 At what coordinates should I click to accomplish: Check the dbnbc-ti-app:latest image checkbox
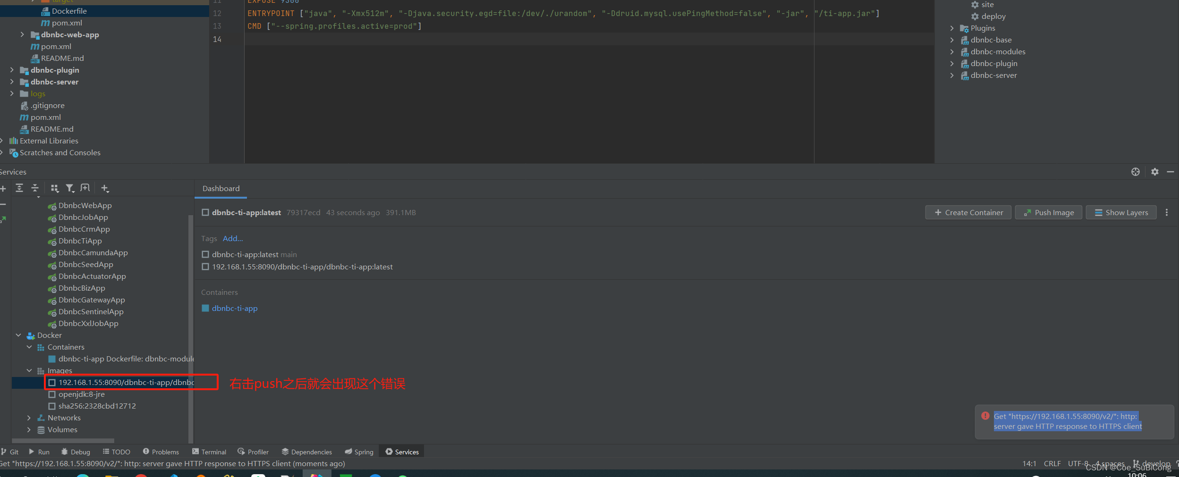205,212
